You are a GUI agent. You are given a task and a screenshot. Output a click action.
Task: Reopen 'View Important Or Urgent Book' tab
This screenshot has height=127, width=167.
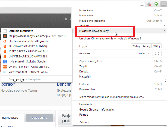[36, 72]
